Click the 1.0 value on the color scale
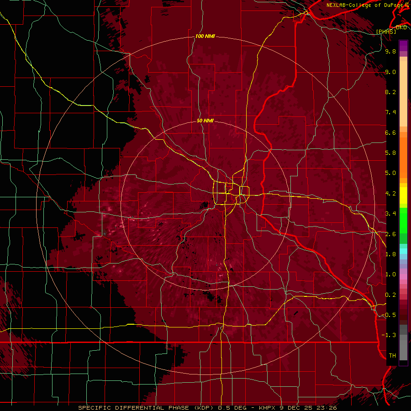This screenshot has width=411, height=411. [390, 274]
